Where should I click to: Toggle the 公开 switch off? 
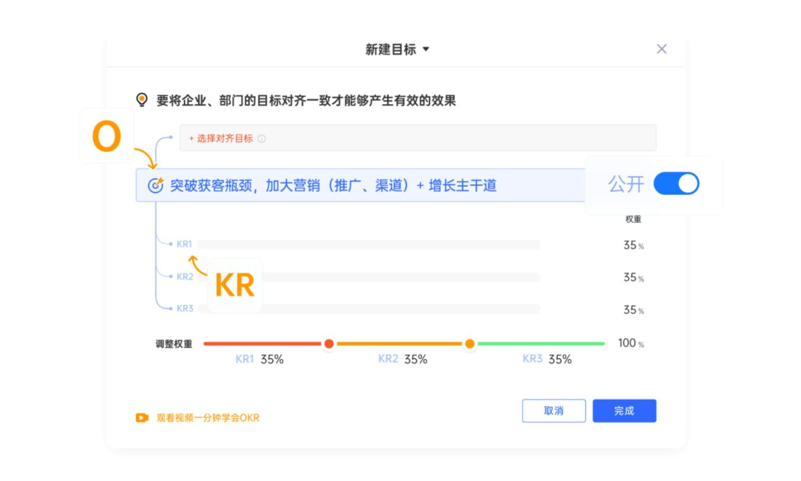tap(676, 184)
